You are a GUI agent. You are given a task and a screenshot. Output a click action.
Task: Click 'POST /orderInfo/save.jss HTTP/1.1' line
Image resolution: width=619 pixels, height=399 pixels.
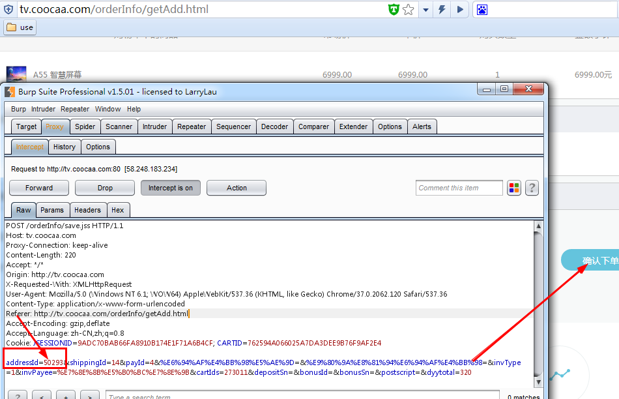[65, 226]
